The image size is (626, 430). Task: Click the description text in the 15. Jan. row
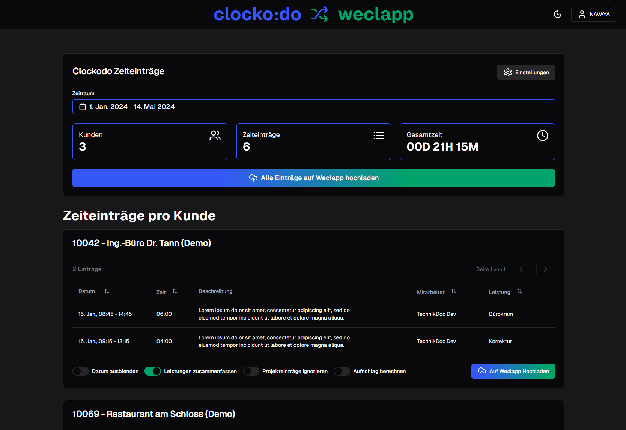click(x=274, y=314)
